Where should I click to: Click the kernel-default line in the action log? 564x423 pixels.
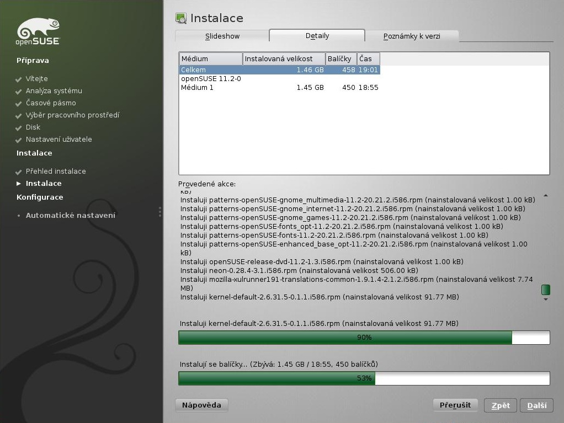point(320,297)
